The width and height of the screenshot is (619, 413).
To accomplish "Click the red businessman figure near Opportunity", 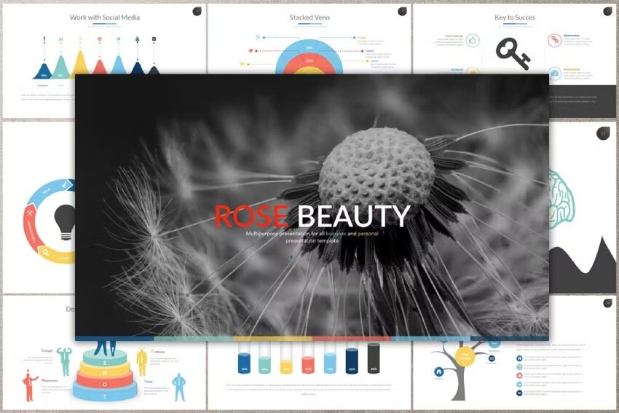I will (x=30, y=385).
